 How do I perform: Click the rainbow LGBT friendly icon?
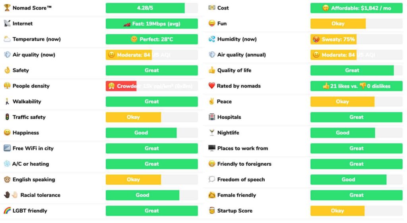pyautogui.click(x=7, y=211)
